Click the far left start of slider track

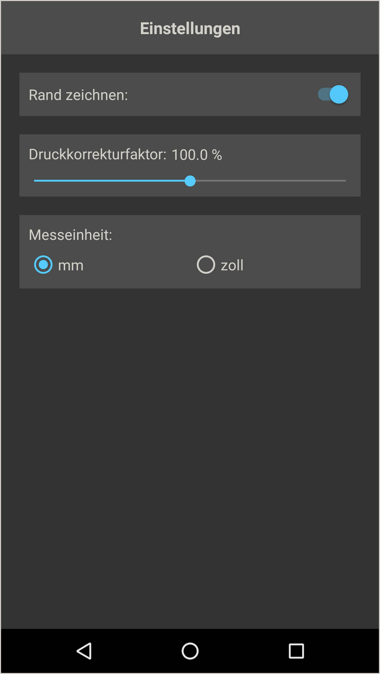(36, 181)
